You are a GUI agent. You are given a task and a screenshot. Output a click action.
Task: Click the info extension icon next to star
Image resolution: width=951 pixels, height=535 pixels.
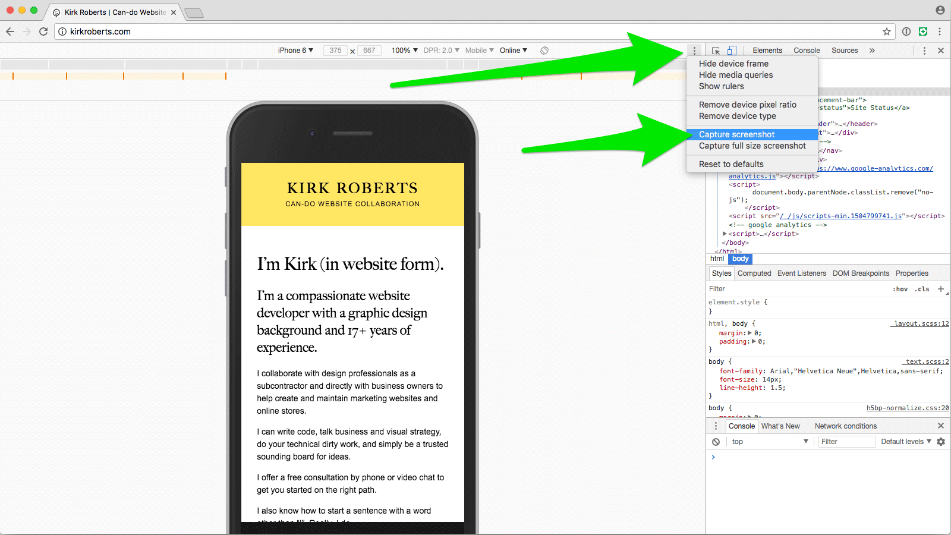[906, 32]
